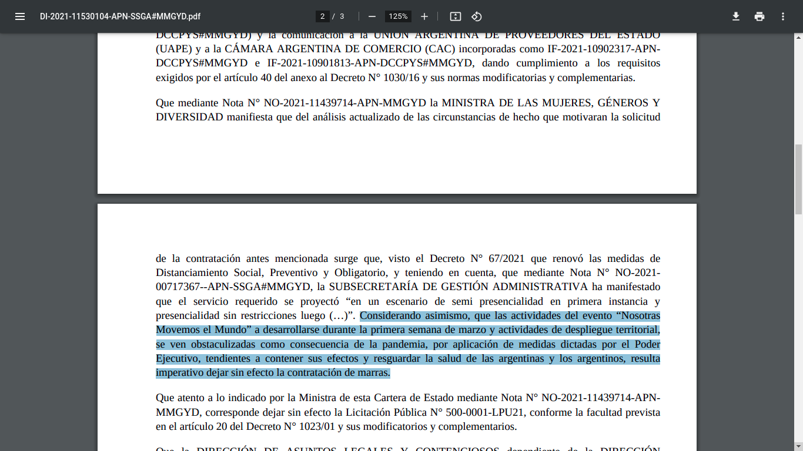Click the zoom out minus icon
803x451 pixels.
(372, 16)
